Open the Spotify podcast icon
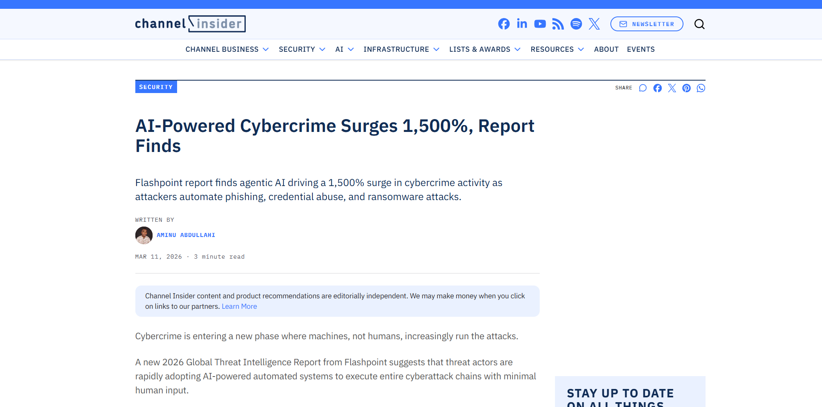Viewport: 822px width, 407px height. (x=576, y=24)
